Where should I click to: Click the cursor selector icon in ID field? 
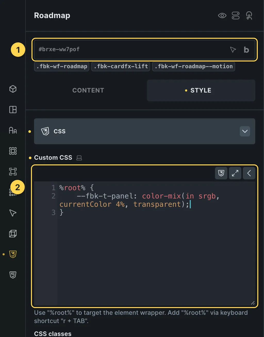[x=233, y=50]
